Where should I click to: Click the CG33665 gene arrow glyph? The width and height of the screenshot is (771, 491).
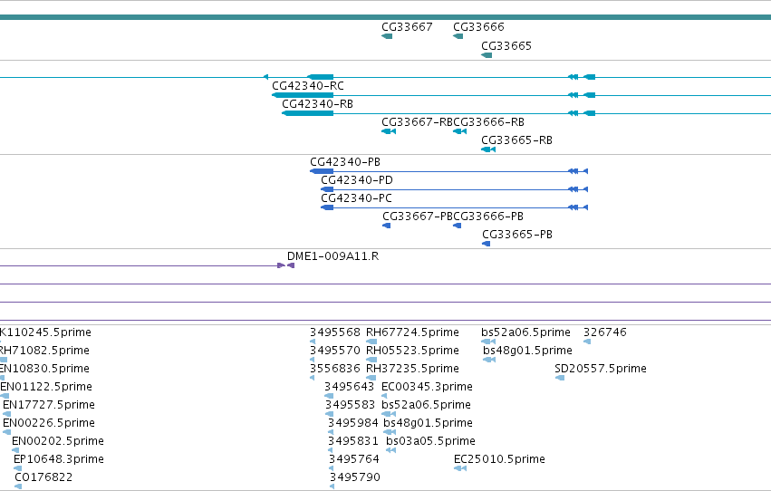487,55
